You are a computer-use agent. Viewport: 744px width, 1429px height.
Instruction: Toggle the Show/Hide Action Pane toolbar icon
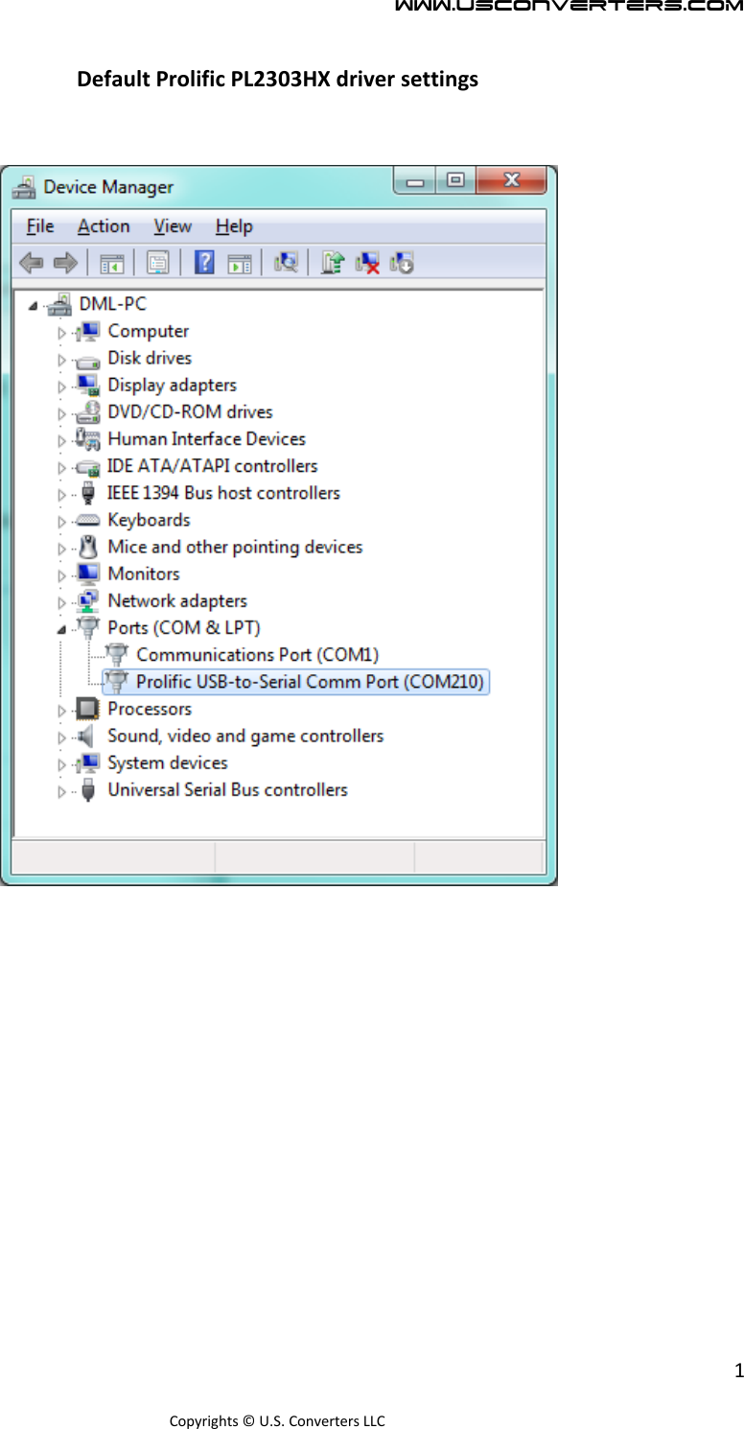(240, 262)
